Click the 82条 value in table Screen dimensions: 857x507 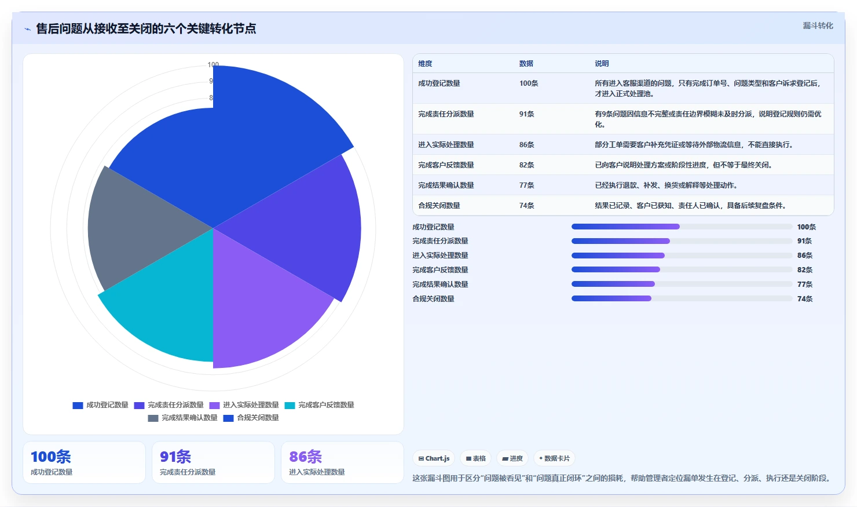point(526,165)
